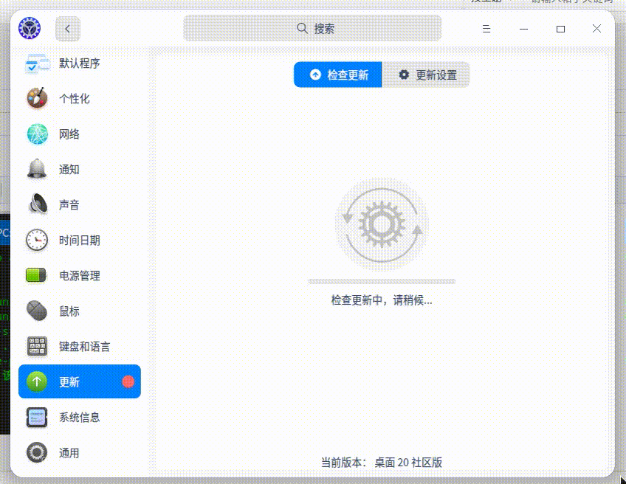Click the 搜索 search field
Screen dimensions: 626x484
312,27
